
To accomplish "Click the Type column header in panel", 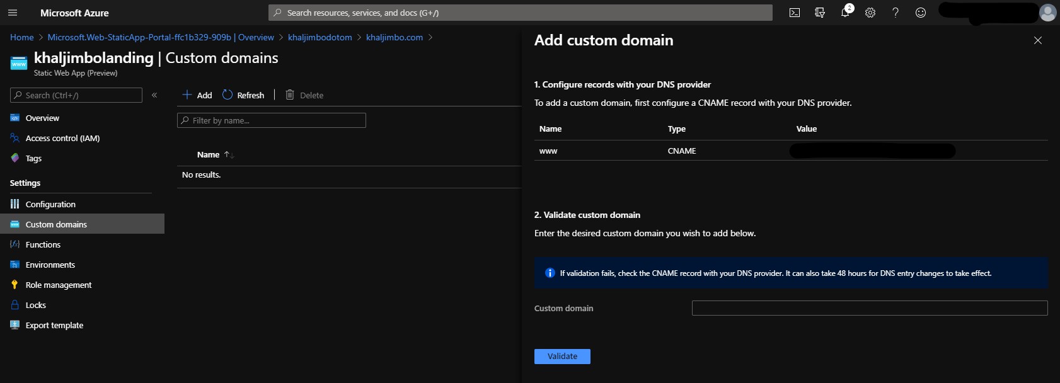I will 677,129.
